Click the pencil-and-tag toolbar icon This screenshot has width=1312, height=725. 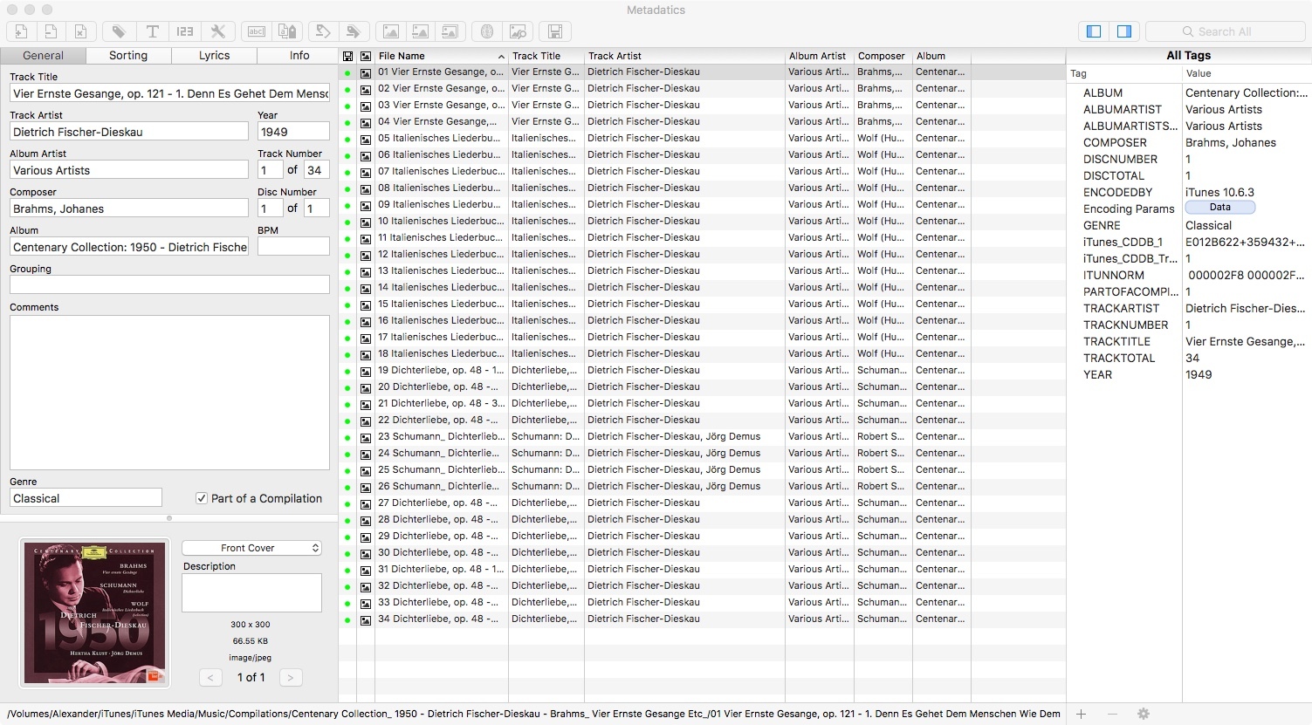click(x=323, y=31)
